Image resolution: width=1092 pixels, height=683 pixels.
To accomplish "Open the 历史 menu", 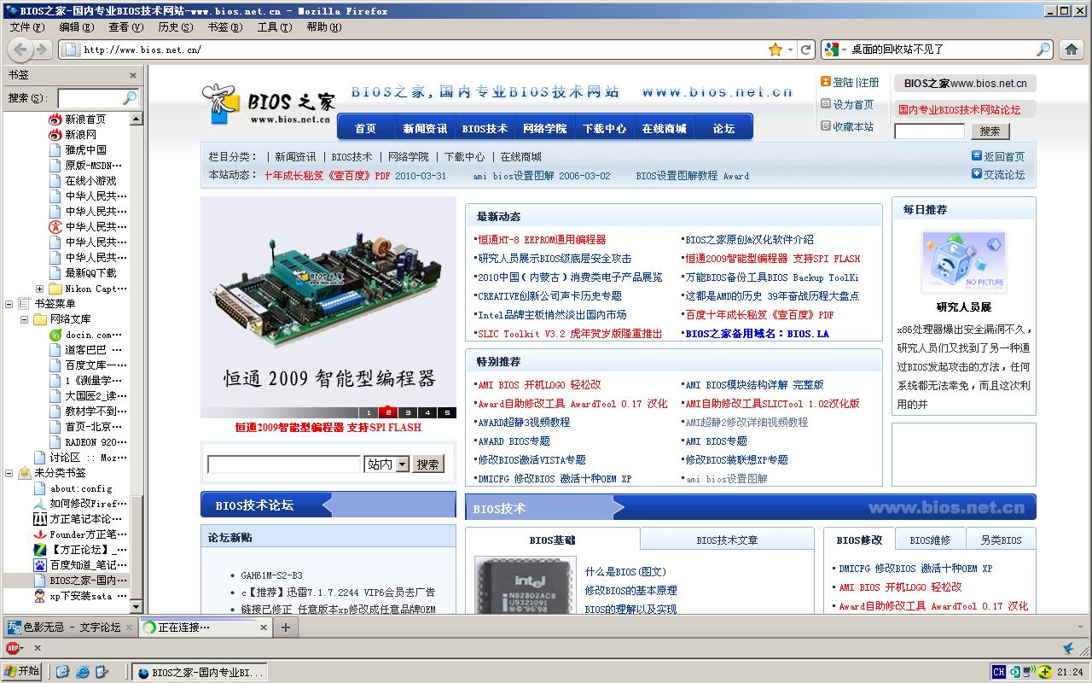I will pos(175,26).
